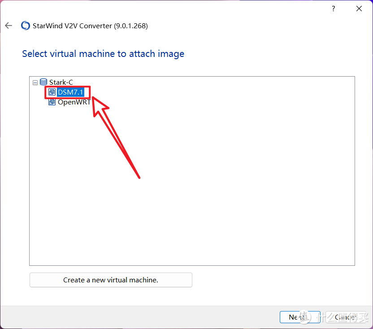This screenshot has width=373, height=329.
Task: Open help with the question mark
Action: (x=334, y=9)
